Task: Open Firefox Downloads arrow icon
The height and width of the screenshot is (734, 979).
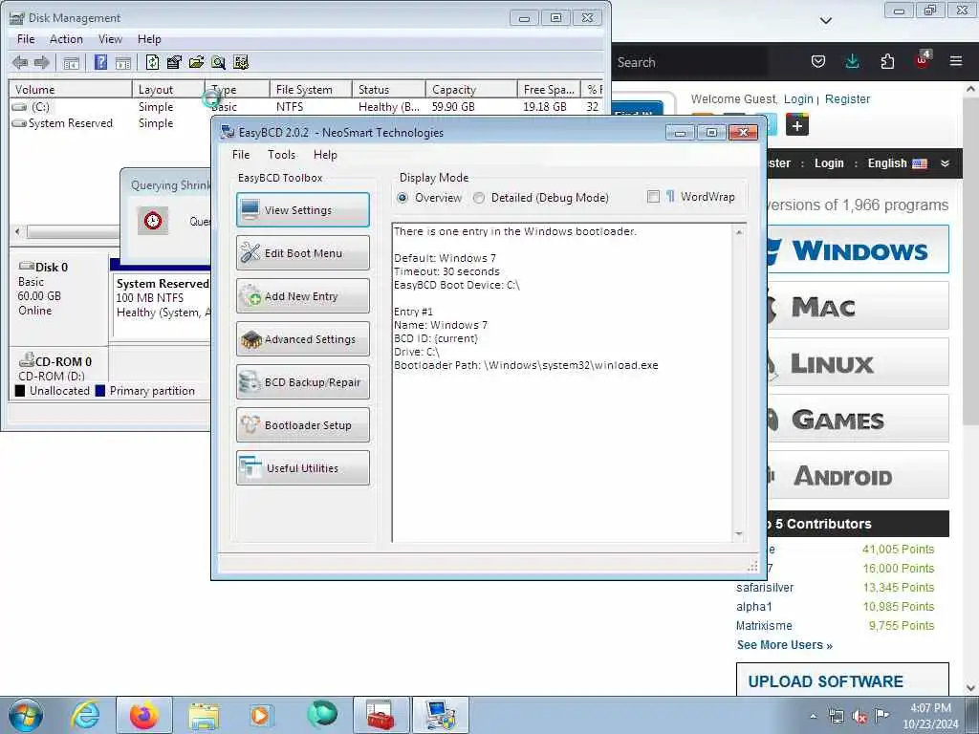Action: pyautogui.click(x=852, y=61)
